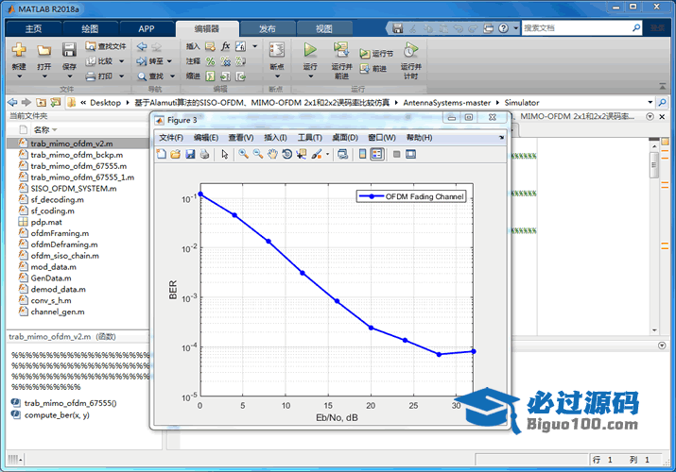Click the green Run (运行) button
This screenshot has height=472, width=676.
(310, 51)
